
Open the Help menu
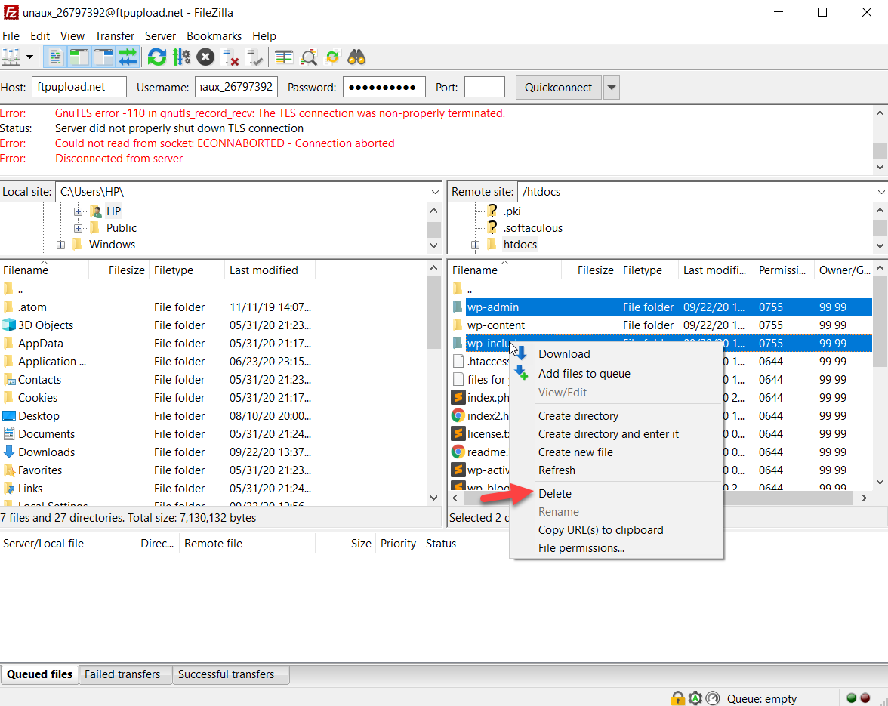pos(264,35)
